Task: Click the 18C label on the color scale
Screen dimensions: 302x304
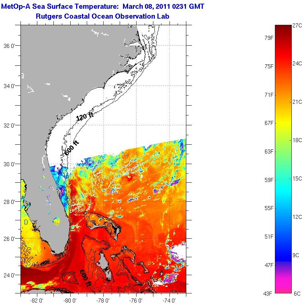Action: pos(297,140)
